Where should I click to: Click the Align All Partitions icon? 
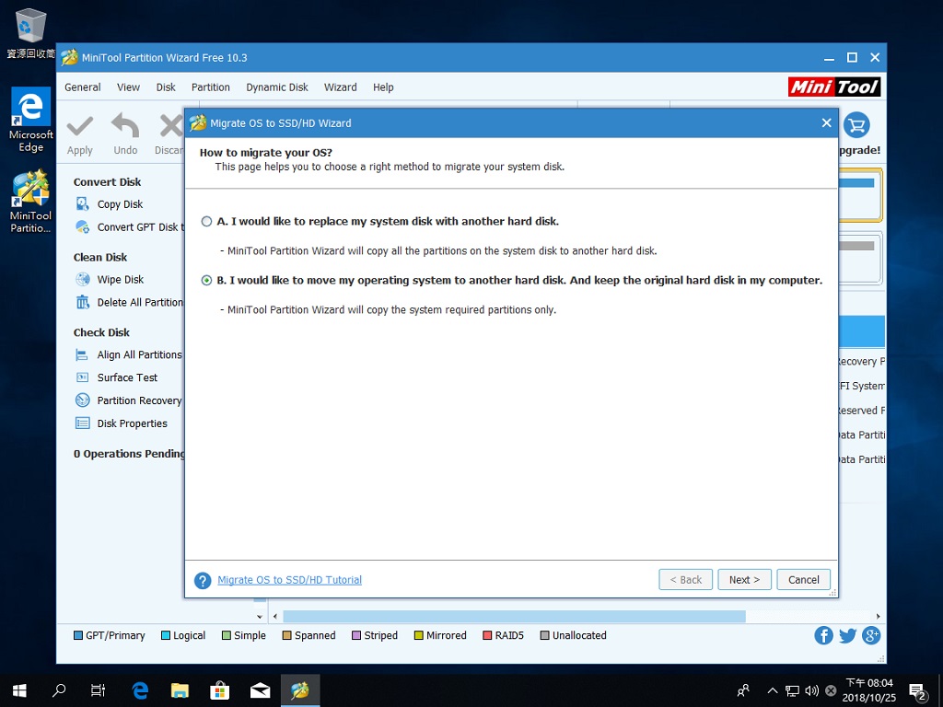pos(82,354)
